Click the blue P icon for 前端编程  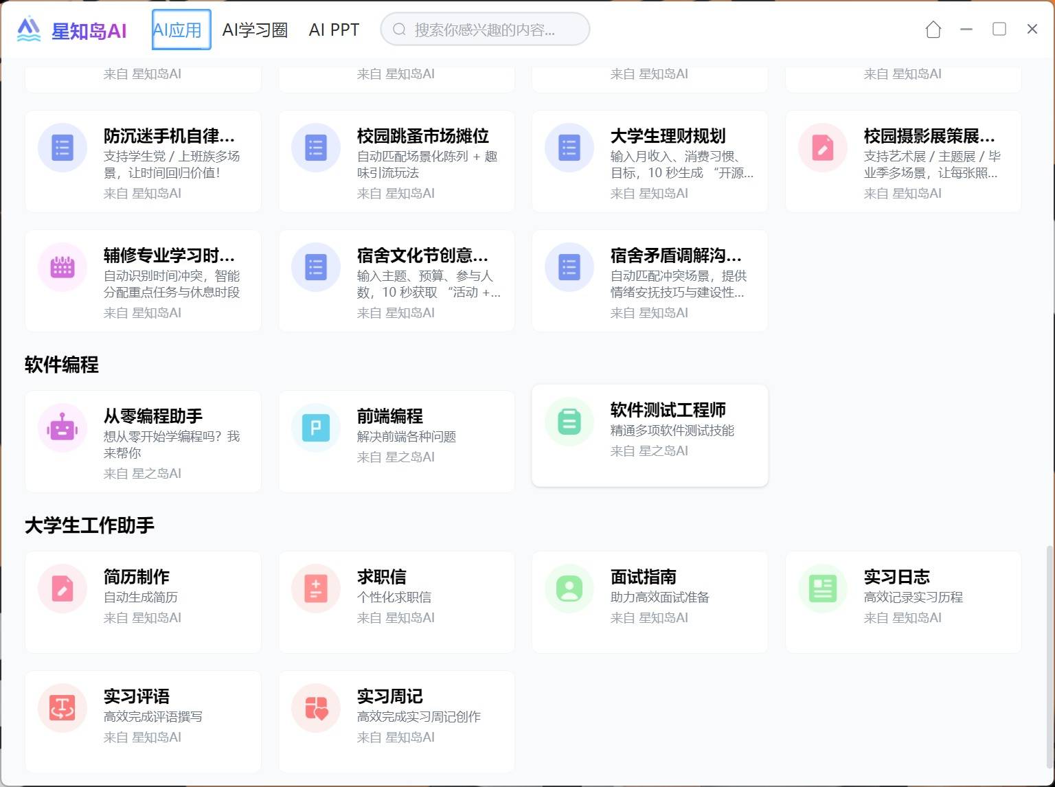[x=316, y=428]
